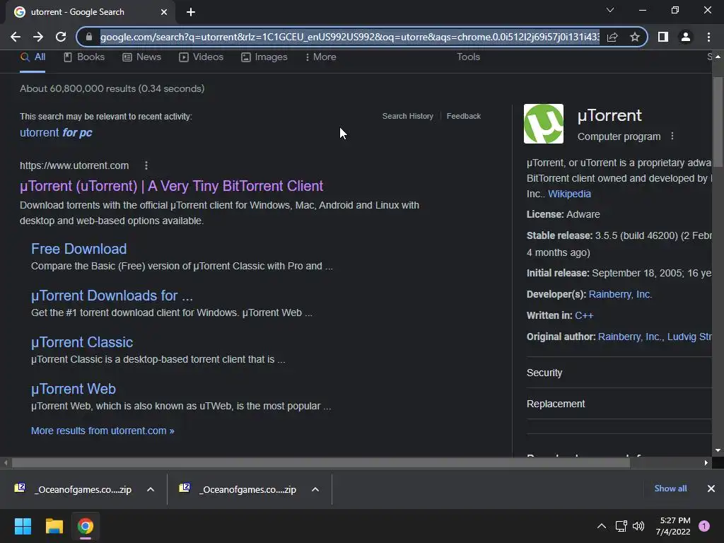Go forward with the browser forward arrow

[x=38, y=37]
